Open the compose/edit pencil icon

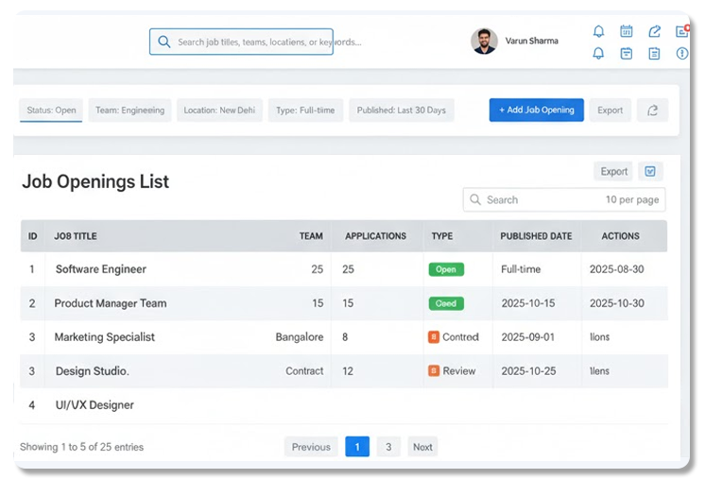coord(654,31)
